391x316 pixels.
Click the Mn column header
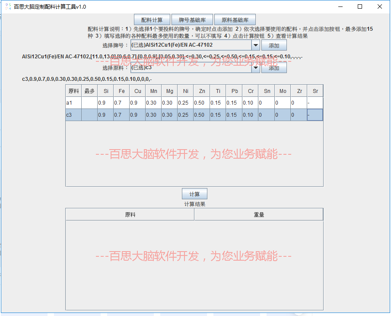point(153,91)
